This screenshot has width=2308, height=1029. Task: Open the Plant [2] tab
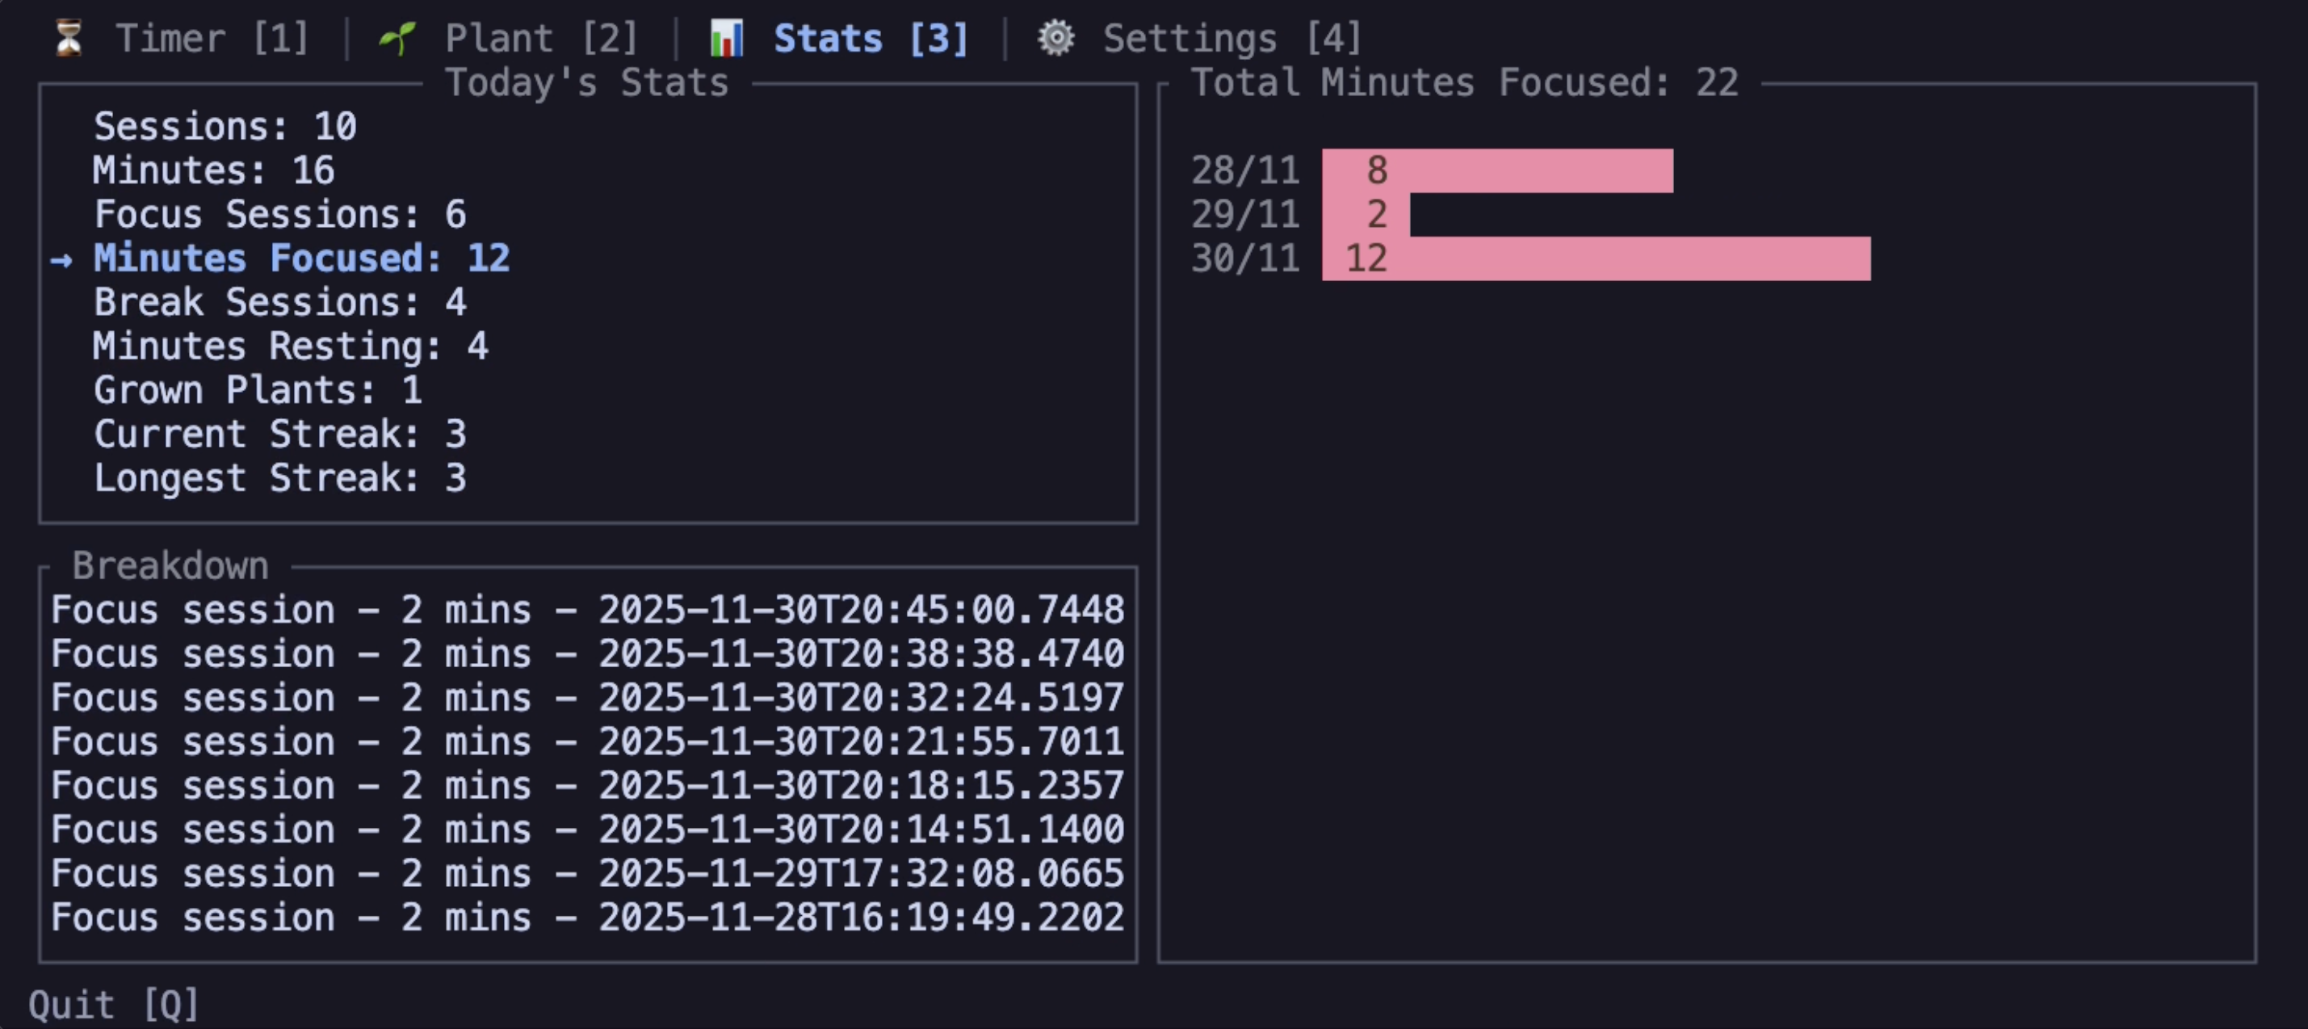point(541,38)
